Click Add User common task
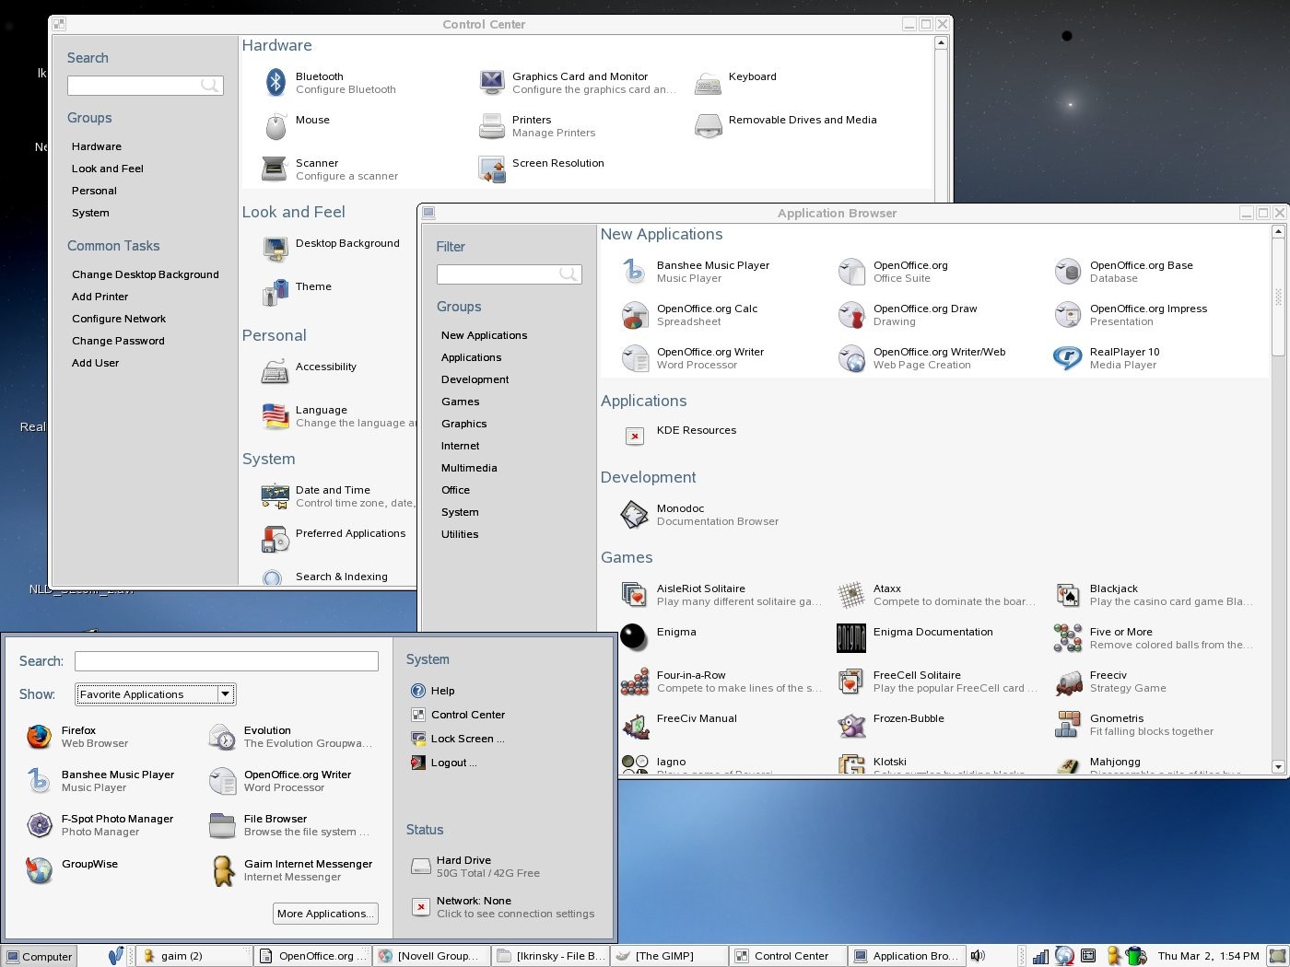This screenshot has width=1290, height=967. 96,363
